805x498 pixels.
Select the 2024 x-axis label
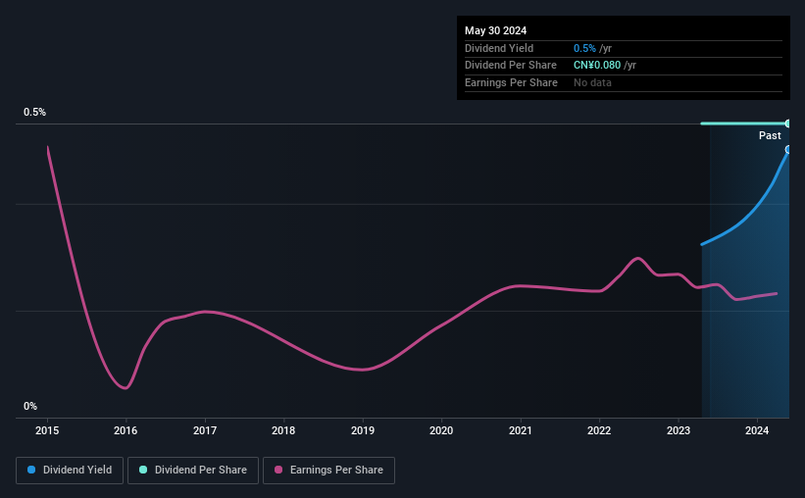[x=757, y=429]
